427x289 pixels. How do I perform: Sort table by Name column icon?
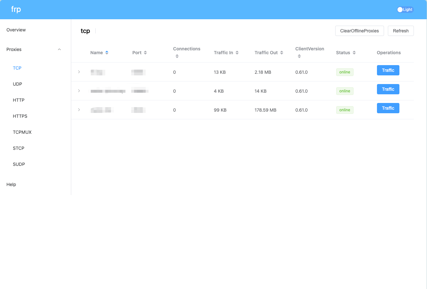tap(107, 53)
